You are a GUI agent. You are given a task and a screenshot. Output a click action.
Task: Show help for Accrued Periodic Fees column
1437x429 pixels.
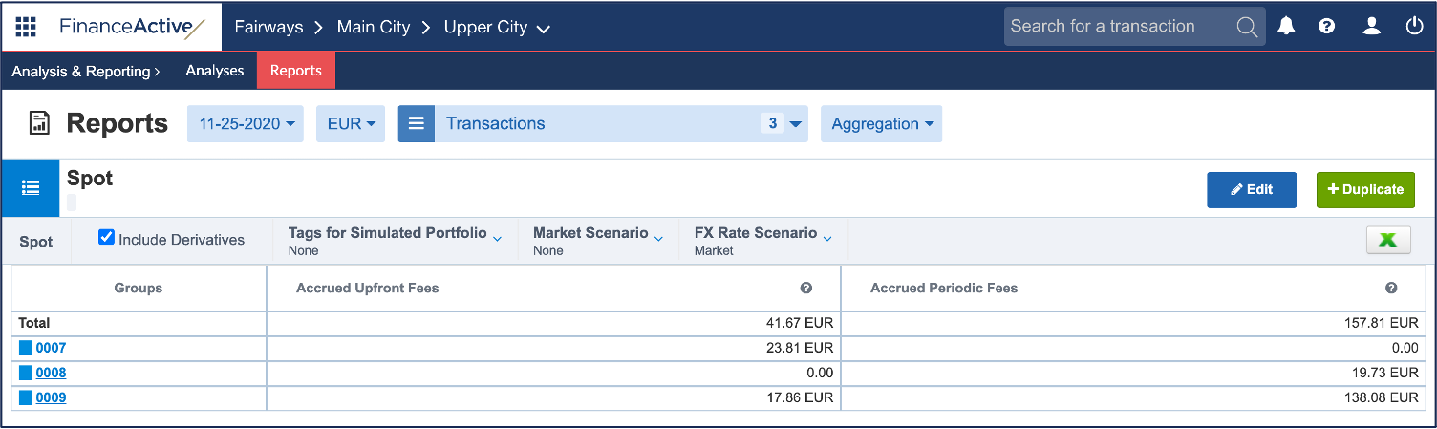1391,289
